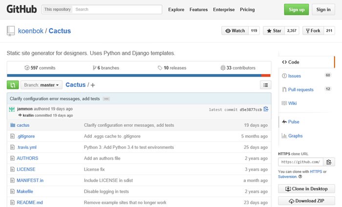This screenshot has height=207, width=342.
Task: Click the jammon avatar icon
Action: 12,109
